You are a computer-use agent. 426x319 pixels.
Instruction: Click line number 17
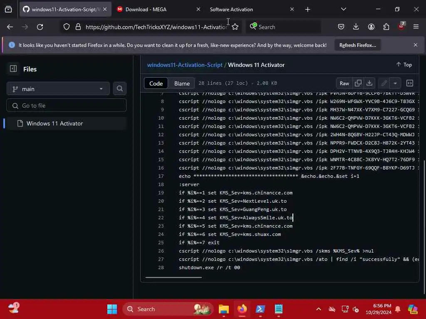click(x=161, y=176)
